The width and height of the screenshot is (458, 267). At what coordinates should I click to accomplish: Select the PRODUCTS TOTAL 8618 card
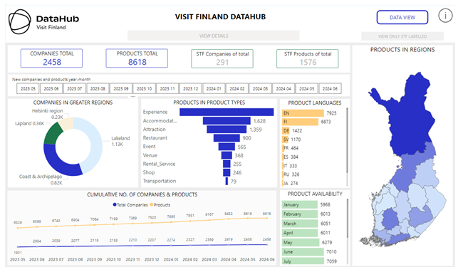tap(137, 58)
